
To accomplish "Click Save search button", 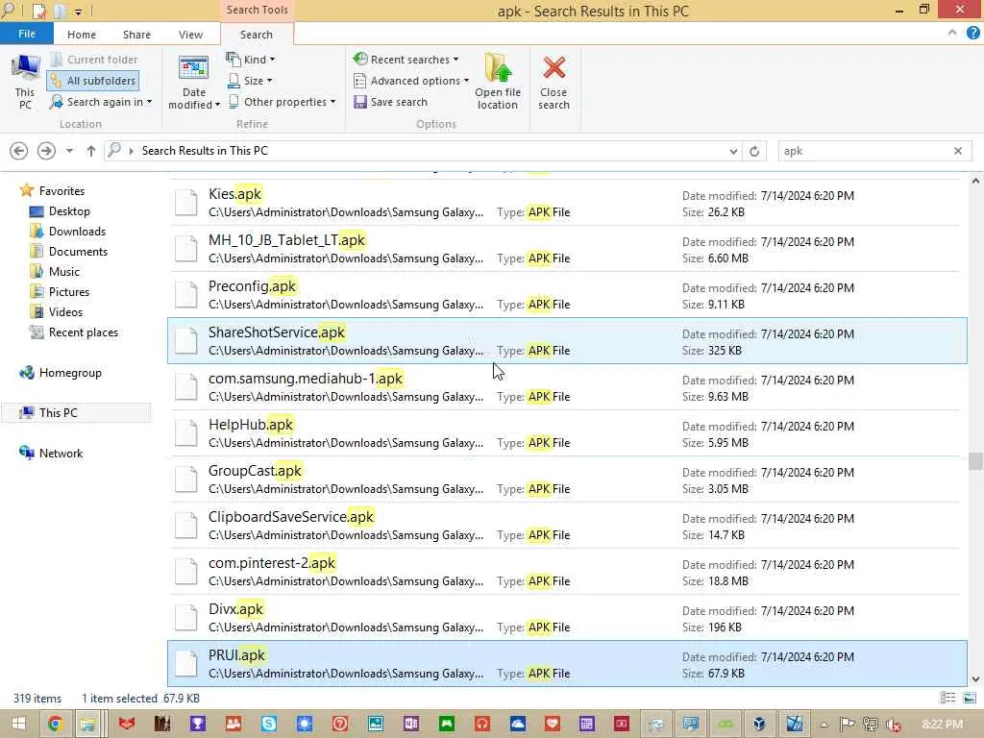I will coord(390,102).
